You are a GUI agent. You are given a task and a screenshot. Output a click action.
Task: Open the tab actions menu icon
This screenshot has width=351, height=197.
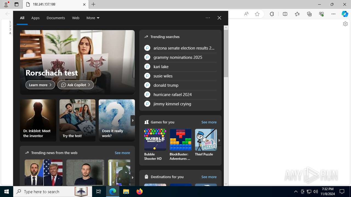[x=16, y=4]
